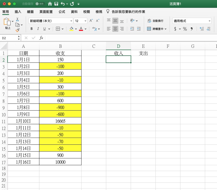Toggle the AutoSave (自動儲存) switch
The height and width of the screenshot is (190, 217).
[40, 4]
